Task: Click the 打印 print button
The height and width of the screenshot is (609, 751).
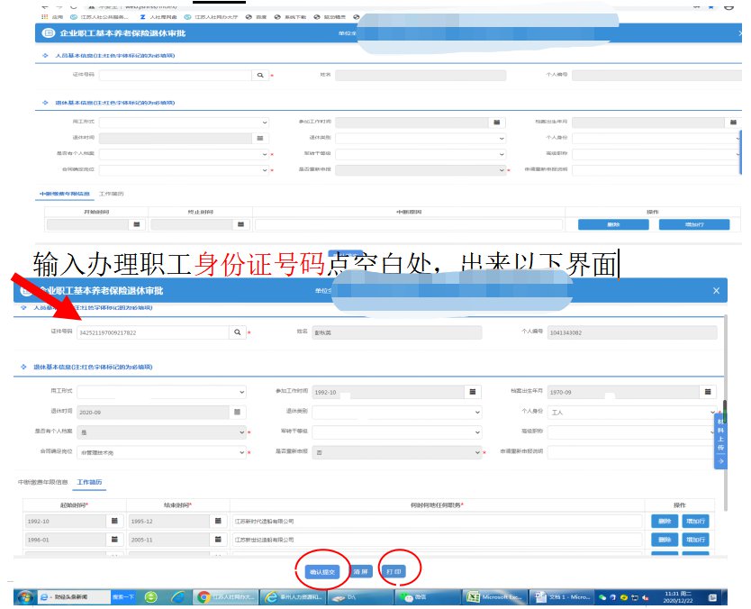Action: pos(394,572)
